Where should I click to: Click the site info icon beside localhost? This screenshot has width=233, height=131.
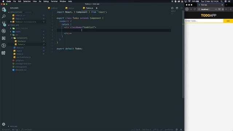pyautogui.click(x=199, y=9)
